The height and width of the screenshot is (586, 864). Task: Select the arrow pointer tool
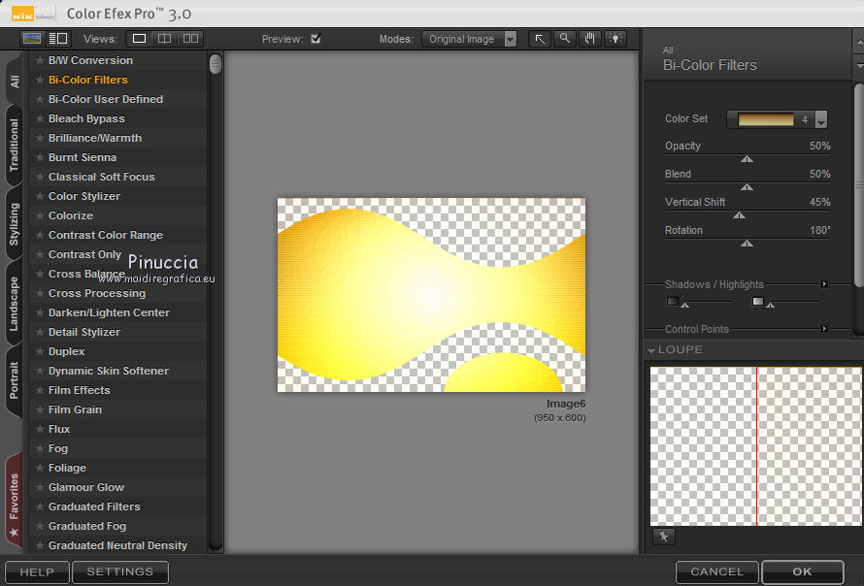pos(540,39)
